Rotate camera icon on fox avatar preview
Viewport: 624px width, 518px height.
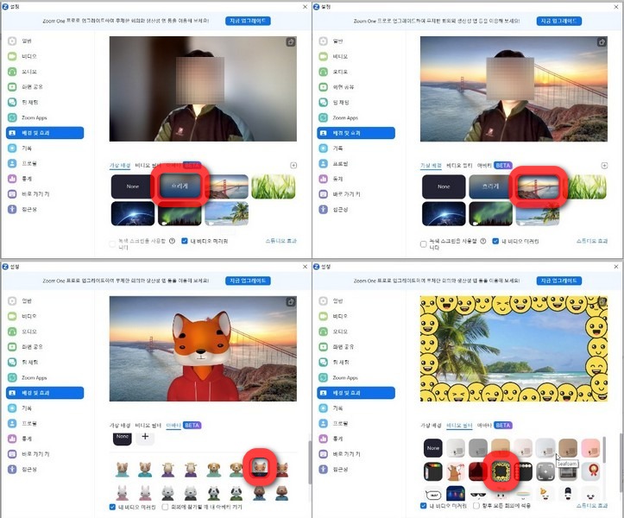[291, 302]
